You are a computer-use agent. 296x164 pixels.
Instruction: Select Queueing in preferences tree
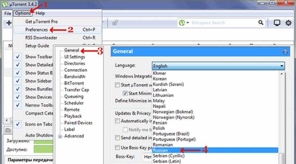(74, 96)
